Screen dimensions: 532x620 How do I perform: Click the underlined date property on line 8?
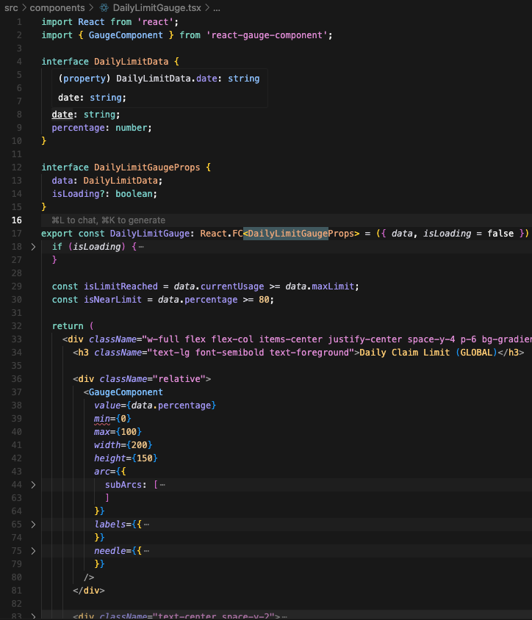click(62, 115)
